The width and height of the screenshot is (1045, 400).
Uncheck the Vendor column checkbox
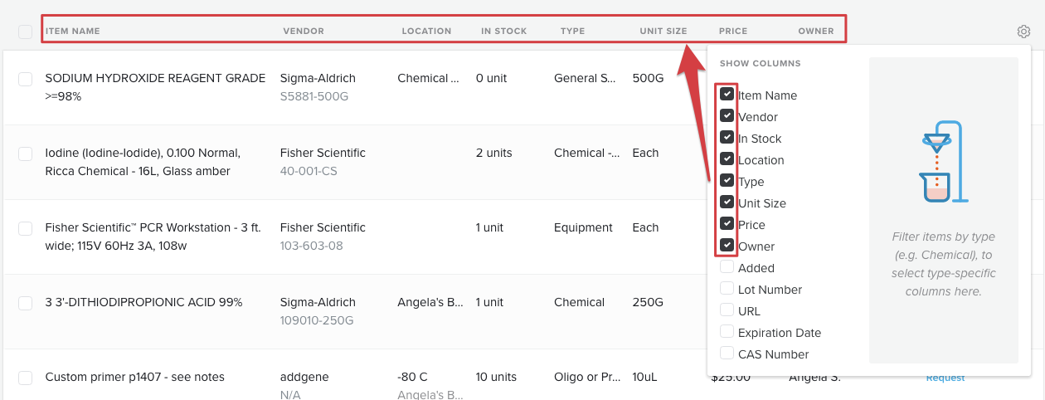pyautogui.click(x=727, y=116)
